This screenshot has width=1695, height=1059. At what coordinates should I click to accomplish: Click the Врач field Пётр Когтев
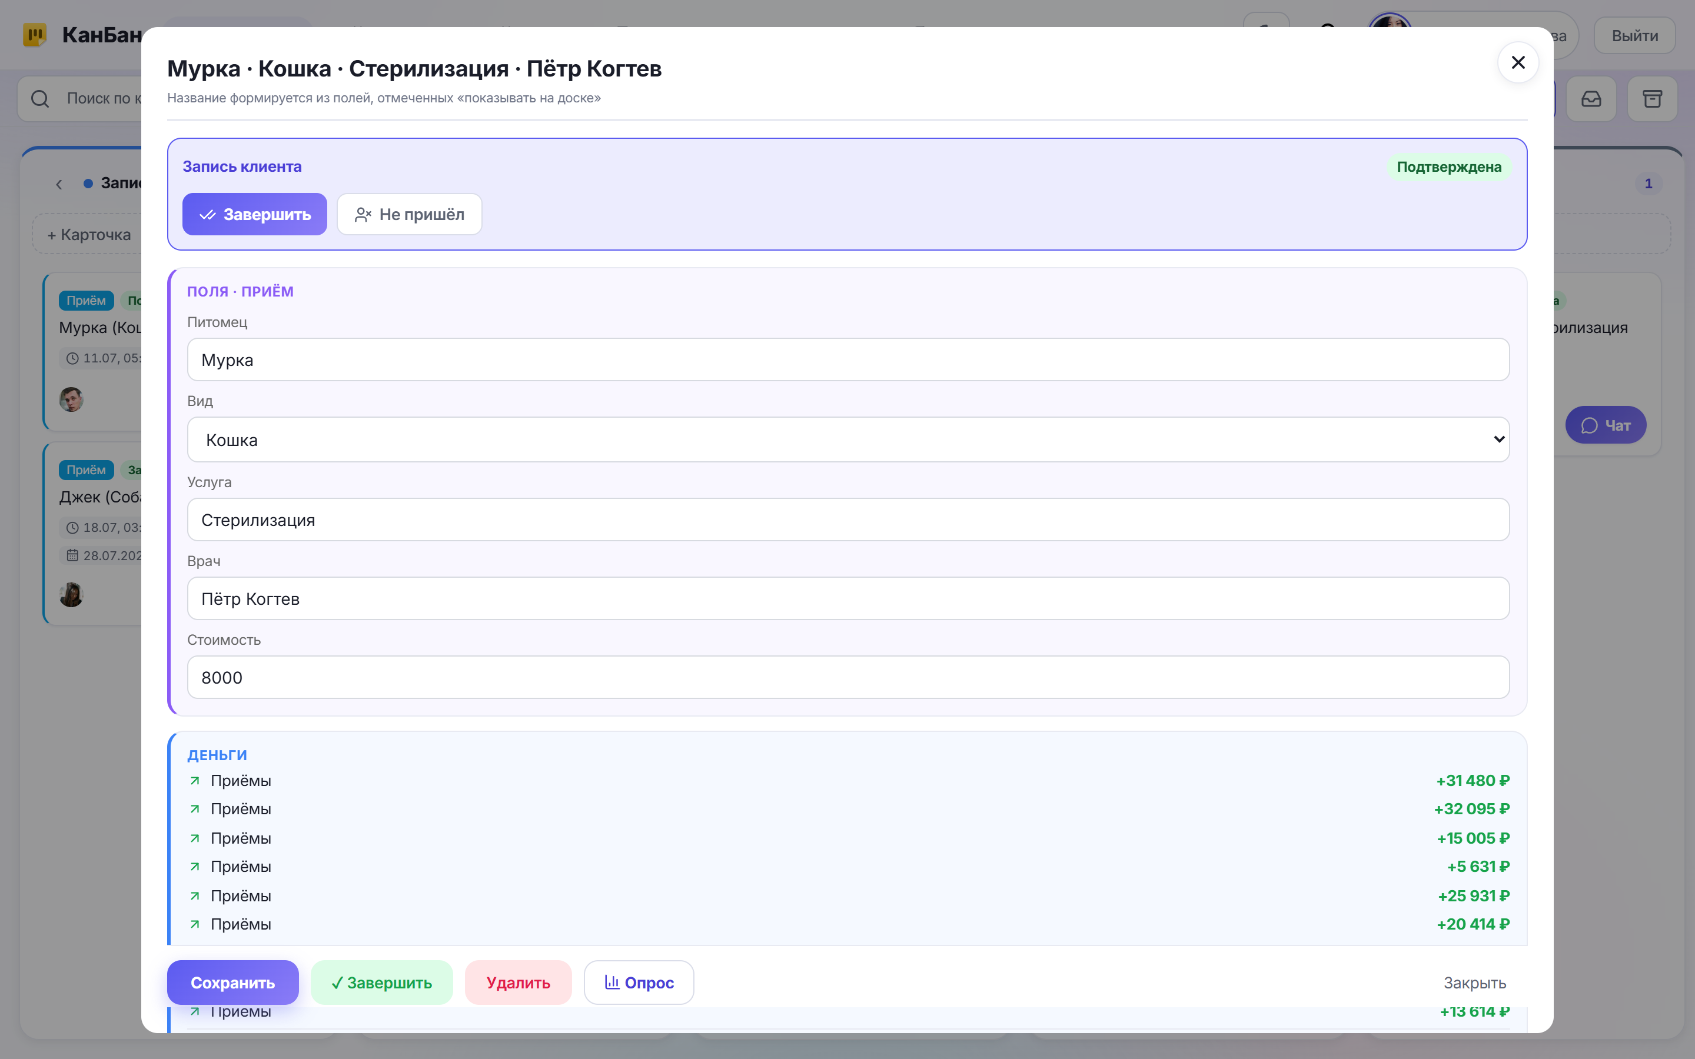tap(847, 599)
